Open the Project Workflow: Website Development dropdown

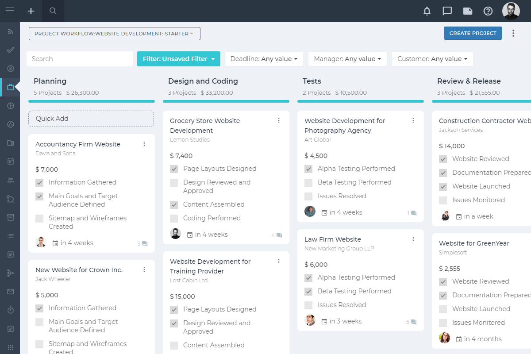click(115, 34)
